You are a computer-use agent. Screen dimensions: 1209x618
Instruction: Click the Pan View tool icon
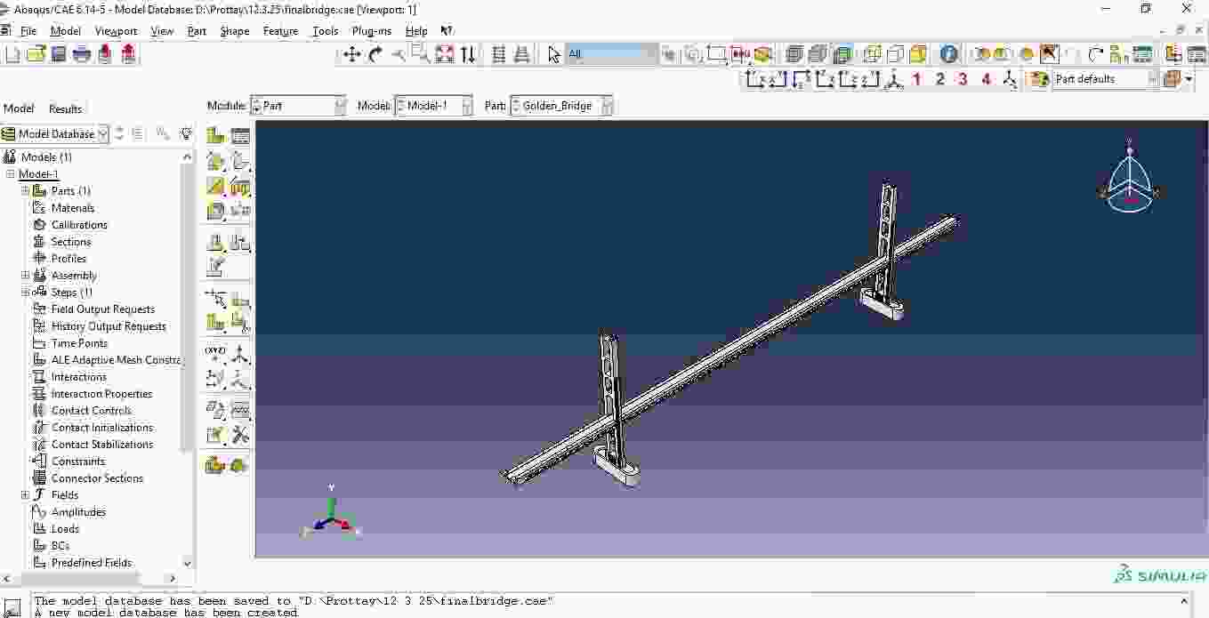pyautogui.click(x=352, y=54)
